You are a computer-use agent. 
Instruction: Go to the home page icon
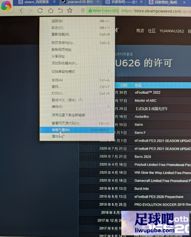pyautogui.click(x=51, y=10)
